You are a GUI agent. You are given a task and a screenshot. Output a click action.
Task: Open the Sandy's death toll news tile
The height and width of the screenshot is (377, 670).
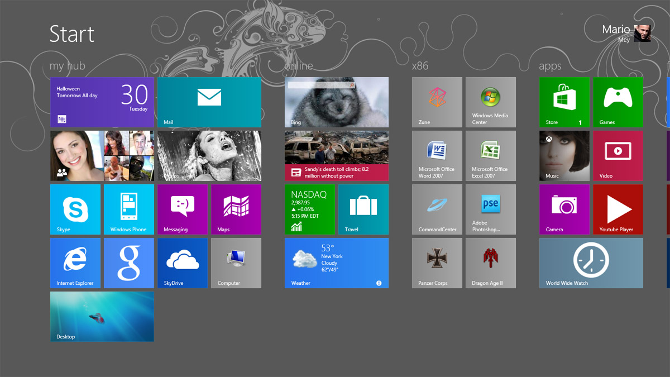tap(337, 156)
